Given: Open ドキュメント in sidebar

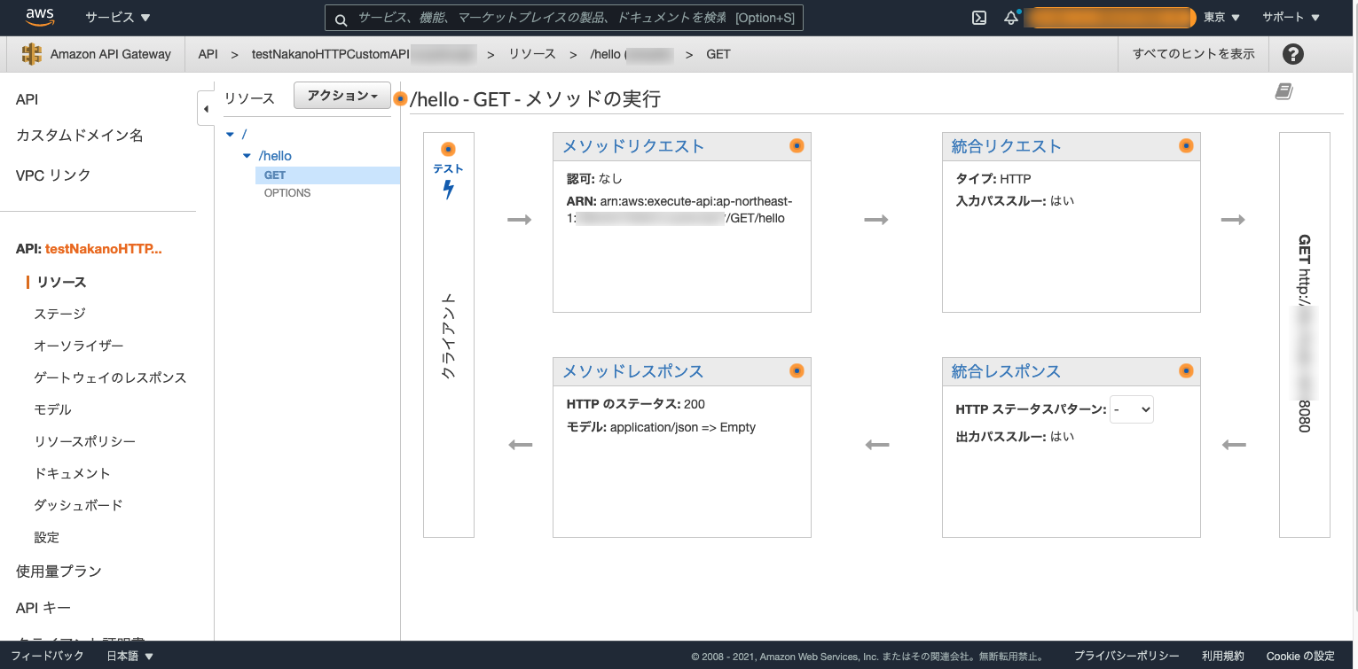Looking at the screenshot, I should (72, 473).
